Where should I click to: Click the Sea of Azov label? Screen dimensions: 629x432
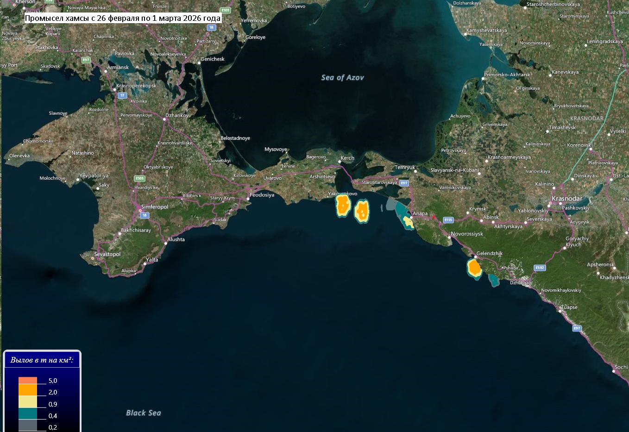click(x=342, y=78)
